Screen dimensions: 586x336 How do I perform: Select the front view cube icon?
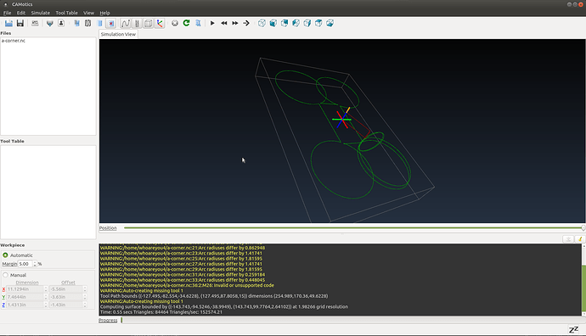pyautogui.click(x=273, y=23)
